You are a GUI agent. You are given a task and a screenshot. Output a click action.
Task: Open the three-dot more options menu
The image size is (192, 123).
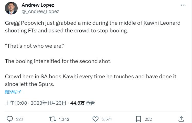[x=183, y=5]
